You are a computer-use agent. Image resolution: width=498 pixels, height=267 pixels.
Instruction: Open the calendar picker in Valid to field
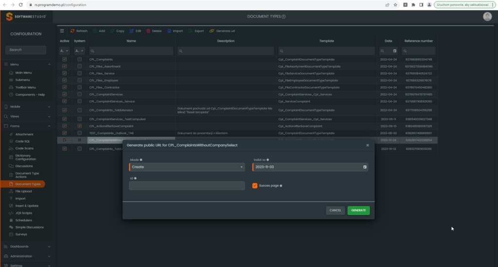click(x=364, y=167)
